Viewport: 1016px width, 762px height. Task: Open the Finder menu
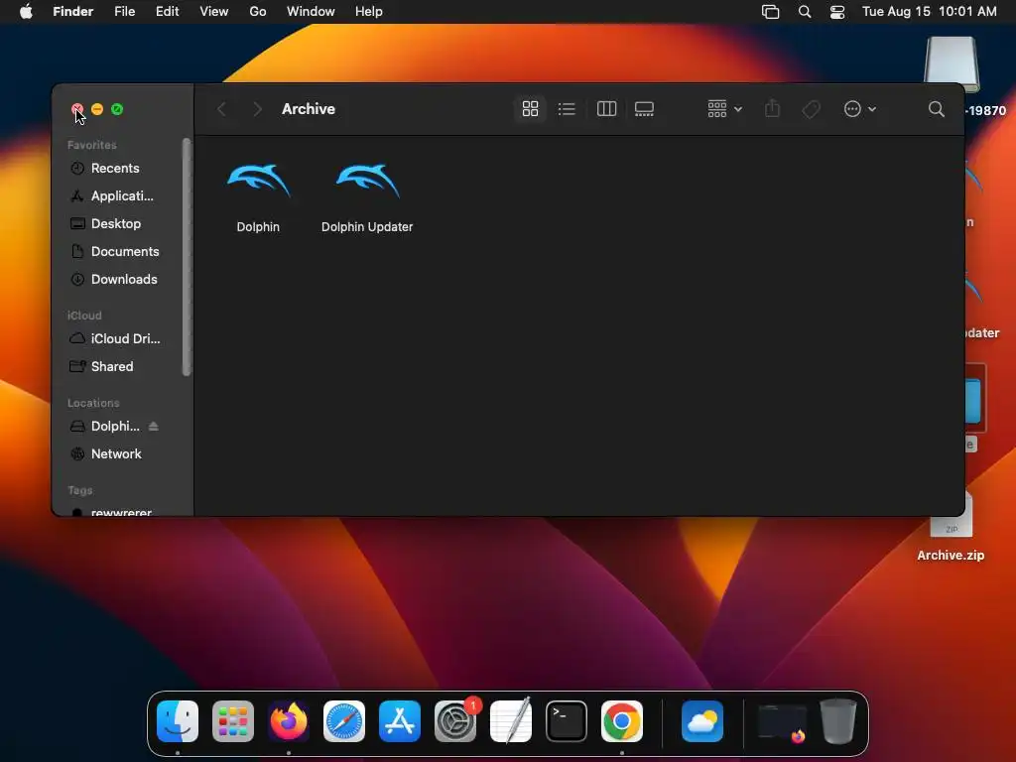coord(73,12)
